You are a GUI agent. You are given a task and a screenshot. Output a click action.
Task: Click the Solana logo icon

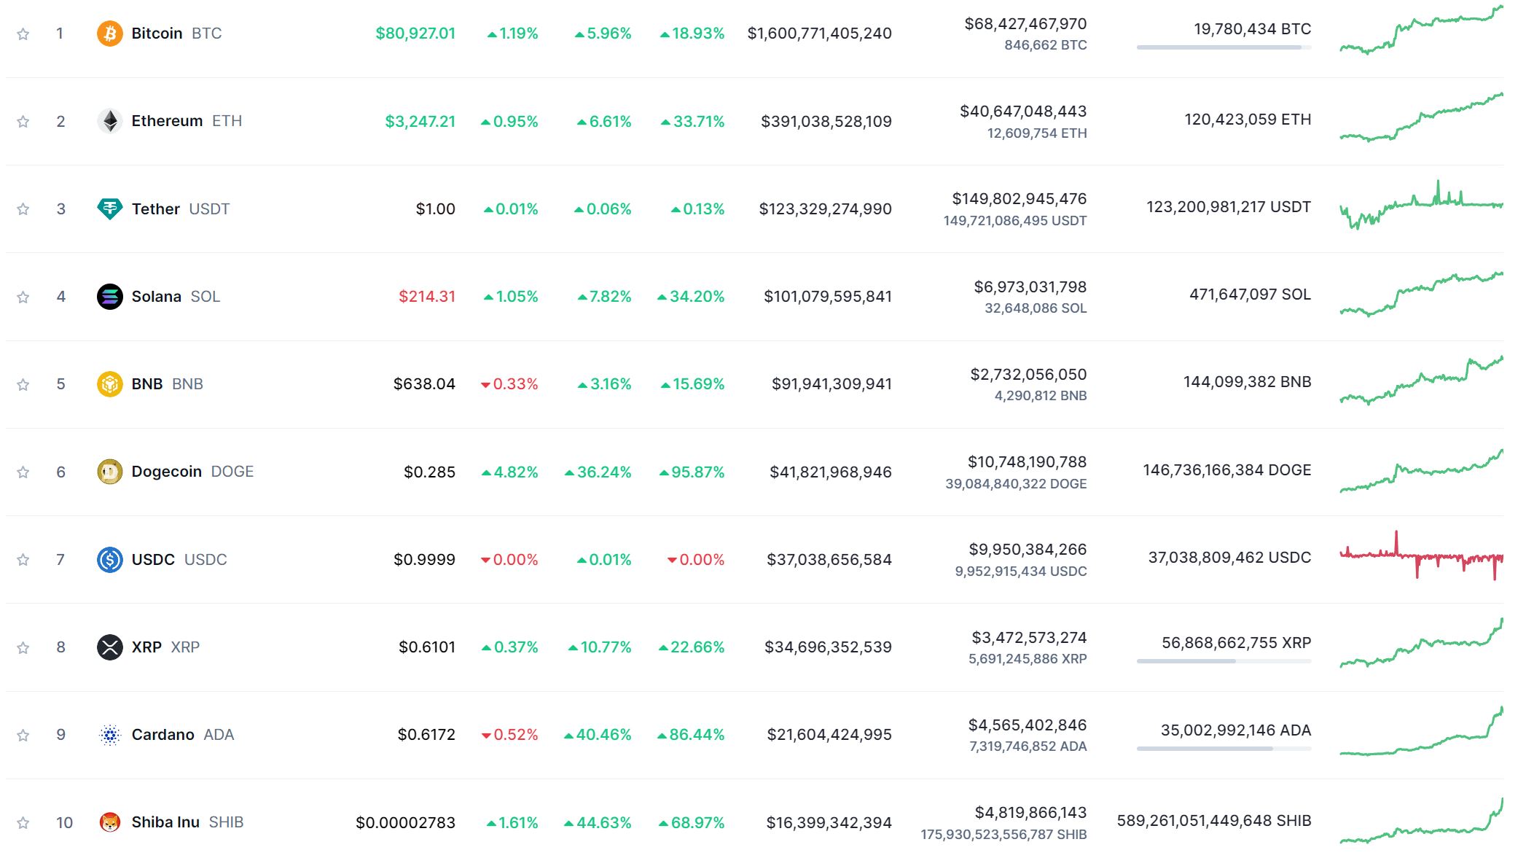click(x=110, y=297)
